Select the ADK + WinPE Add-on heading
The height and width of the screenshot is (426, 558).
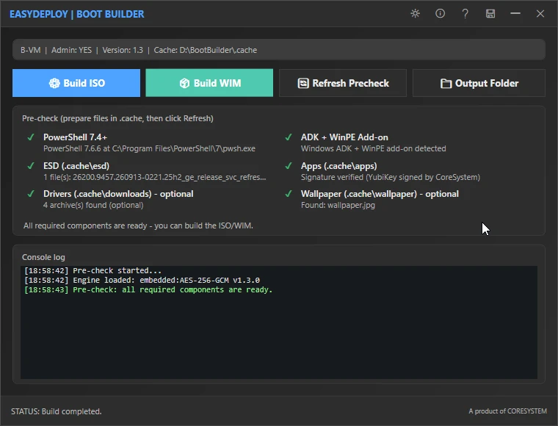pyautogui.click(x=344, y=137)
